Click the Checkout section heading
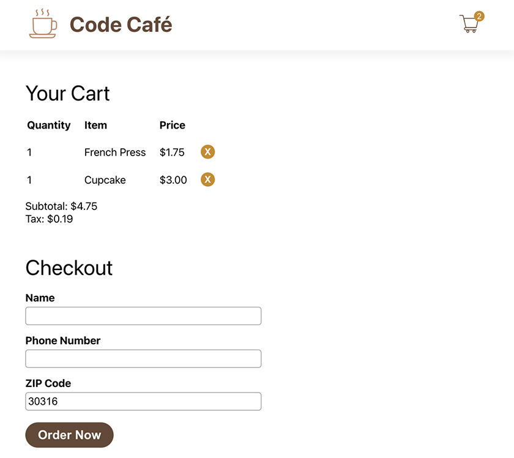Screen dimensions: 514x458 (69, 268)
